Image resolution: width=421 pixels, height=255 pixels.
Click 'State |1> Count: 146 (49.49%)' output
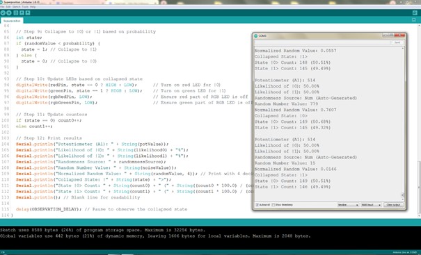(x=293, y=187)
